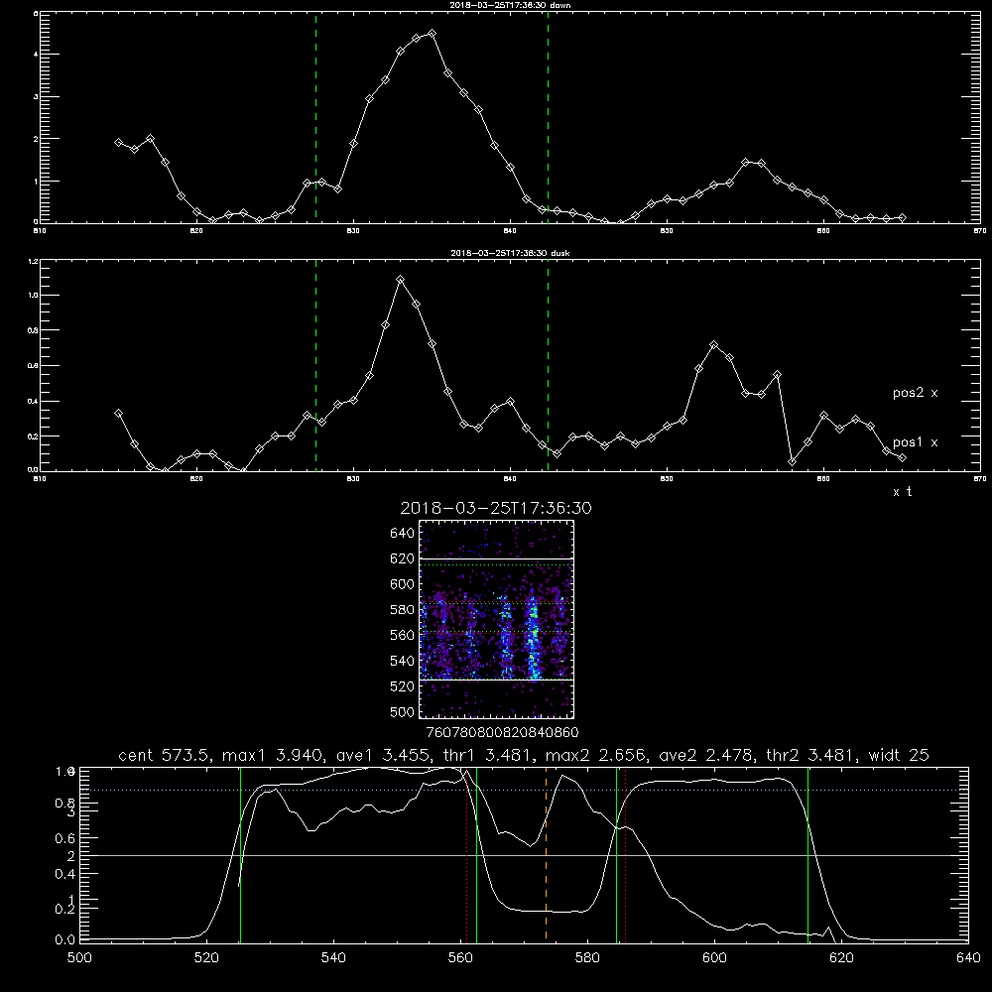
Task: Click the heatmap x-axis label string starting 760
Action: click(503, 733)
